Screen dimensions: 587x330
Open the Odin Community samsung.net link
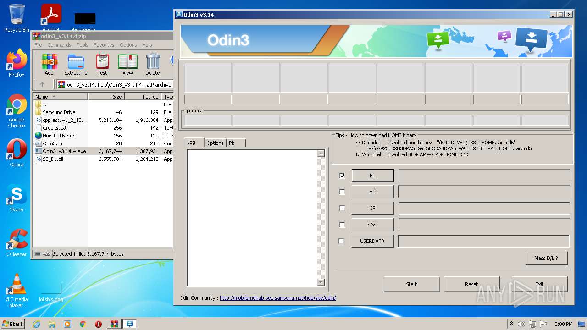coord(277,298)
